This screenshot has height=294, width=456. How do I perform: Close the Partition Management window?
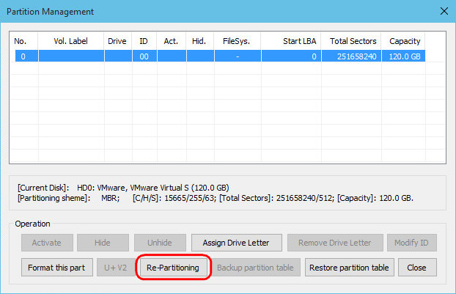[444, 11]
